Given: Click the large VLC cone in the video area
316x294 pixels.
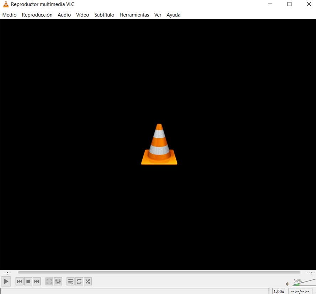Looking at the screenshot, I should [x=159, y=144].
